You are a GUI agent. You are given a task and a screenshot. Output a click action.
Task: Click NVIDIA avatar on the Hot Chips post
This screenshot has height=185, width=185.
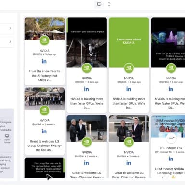pos(44,40)
